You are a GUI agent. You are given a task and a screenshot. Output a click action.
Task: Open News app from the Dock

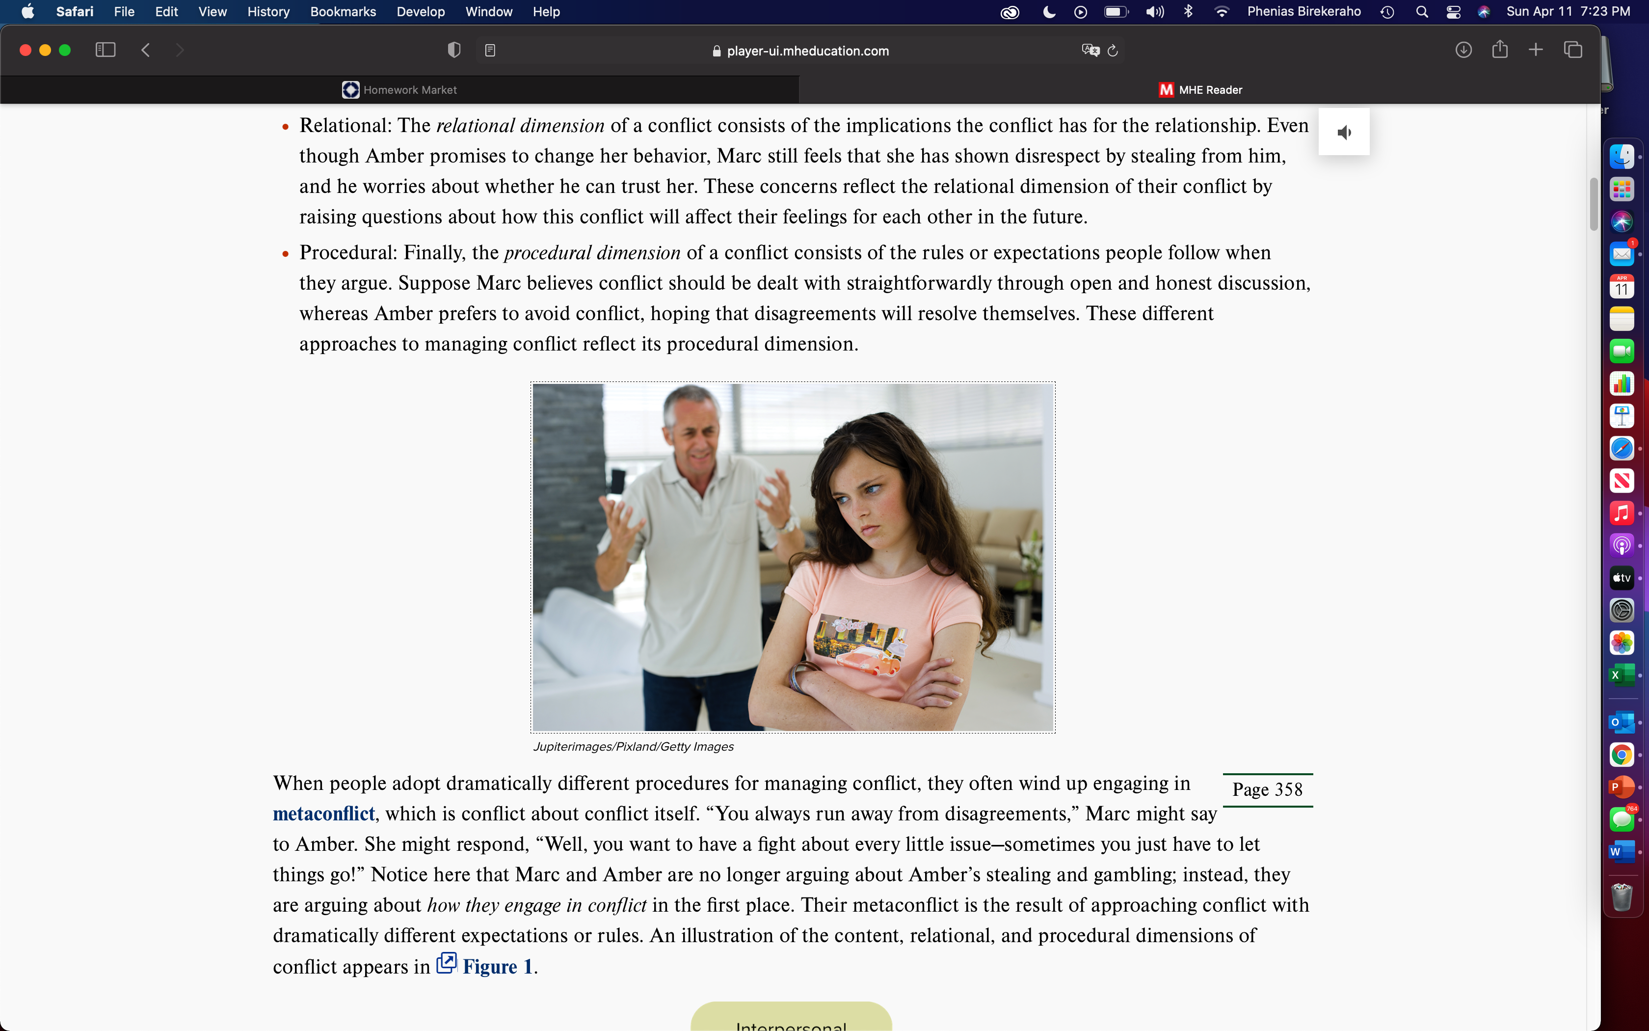coord(1622,481)
